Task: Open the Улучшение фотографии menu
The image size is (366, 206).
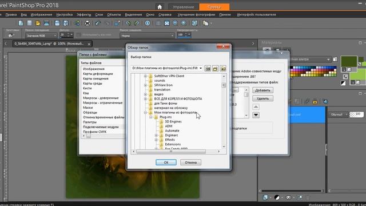Action: pos(196,14)
